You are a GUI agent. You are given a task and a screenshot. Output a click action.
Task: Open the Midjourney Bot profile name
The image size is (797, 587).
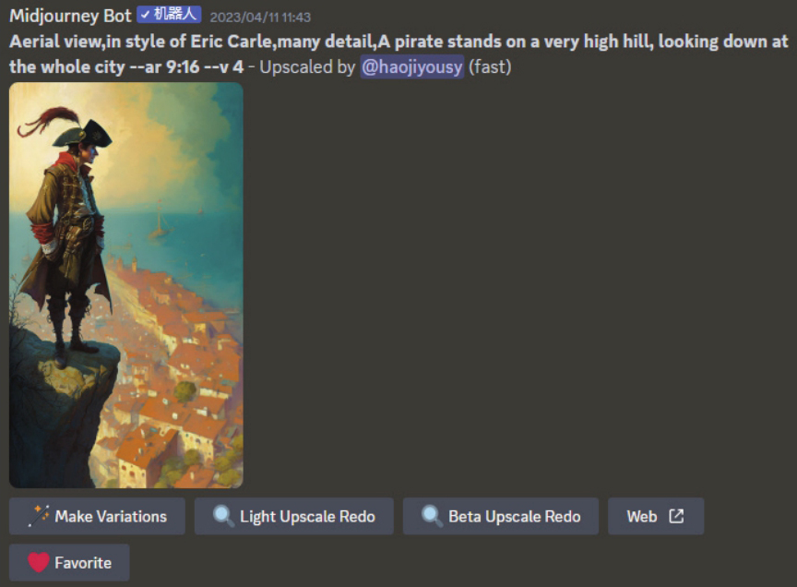(x=70, y=16)
